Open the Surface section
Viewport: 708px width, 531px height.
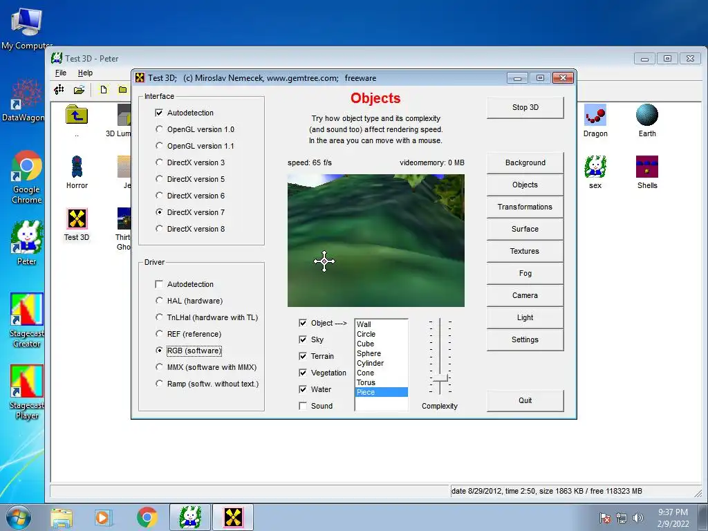tap(525, 229)
